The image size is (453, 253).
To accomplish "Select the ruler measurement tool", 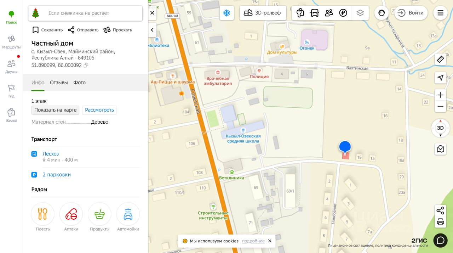I will point(440,59).
